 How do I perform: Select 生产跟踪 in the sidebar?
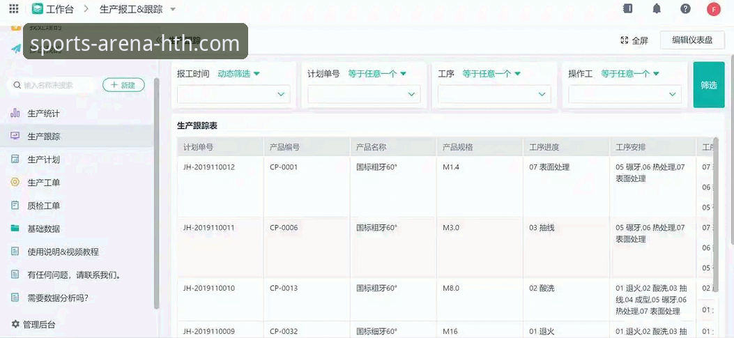click(x=76, y=136)
